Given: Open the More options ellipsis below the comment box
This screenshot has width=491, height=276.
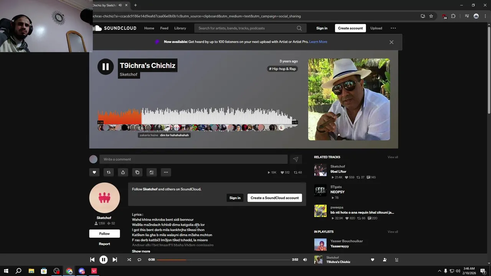Looking at the screenshot, I should point(166,172).
